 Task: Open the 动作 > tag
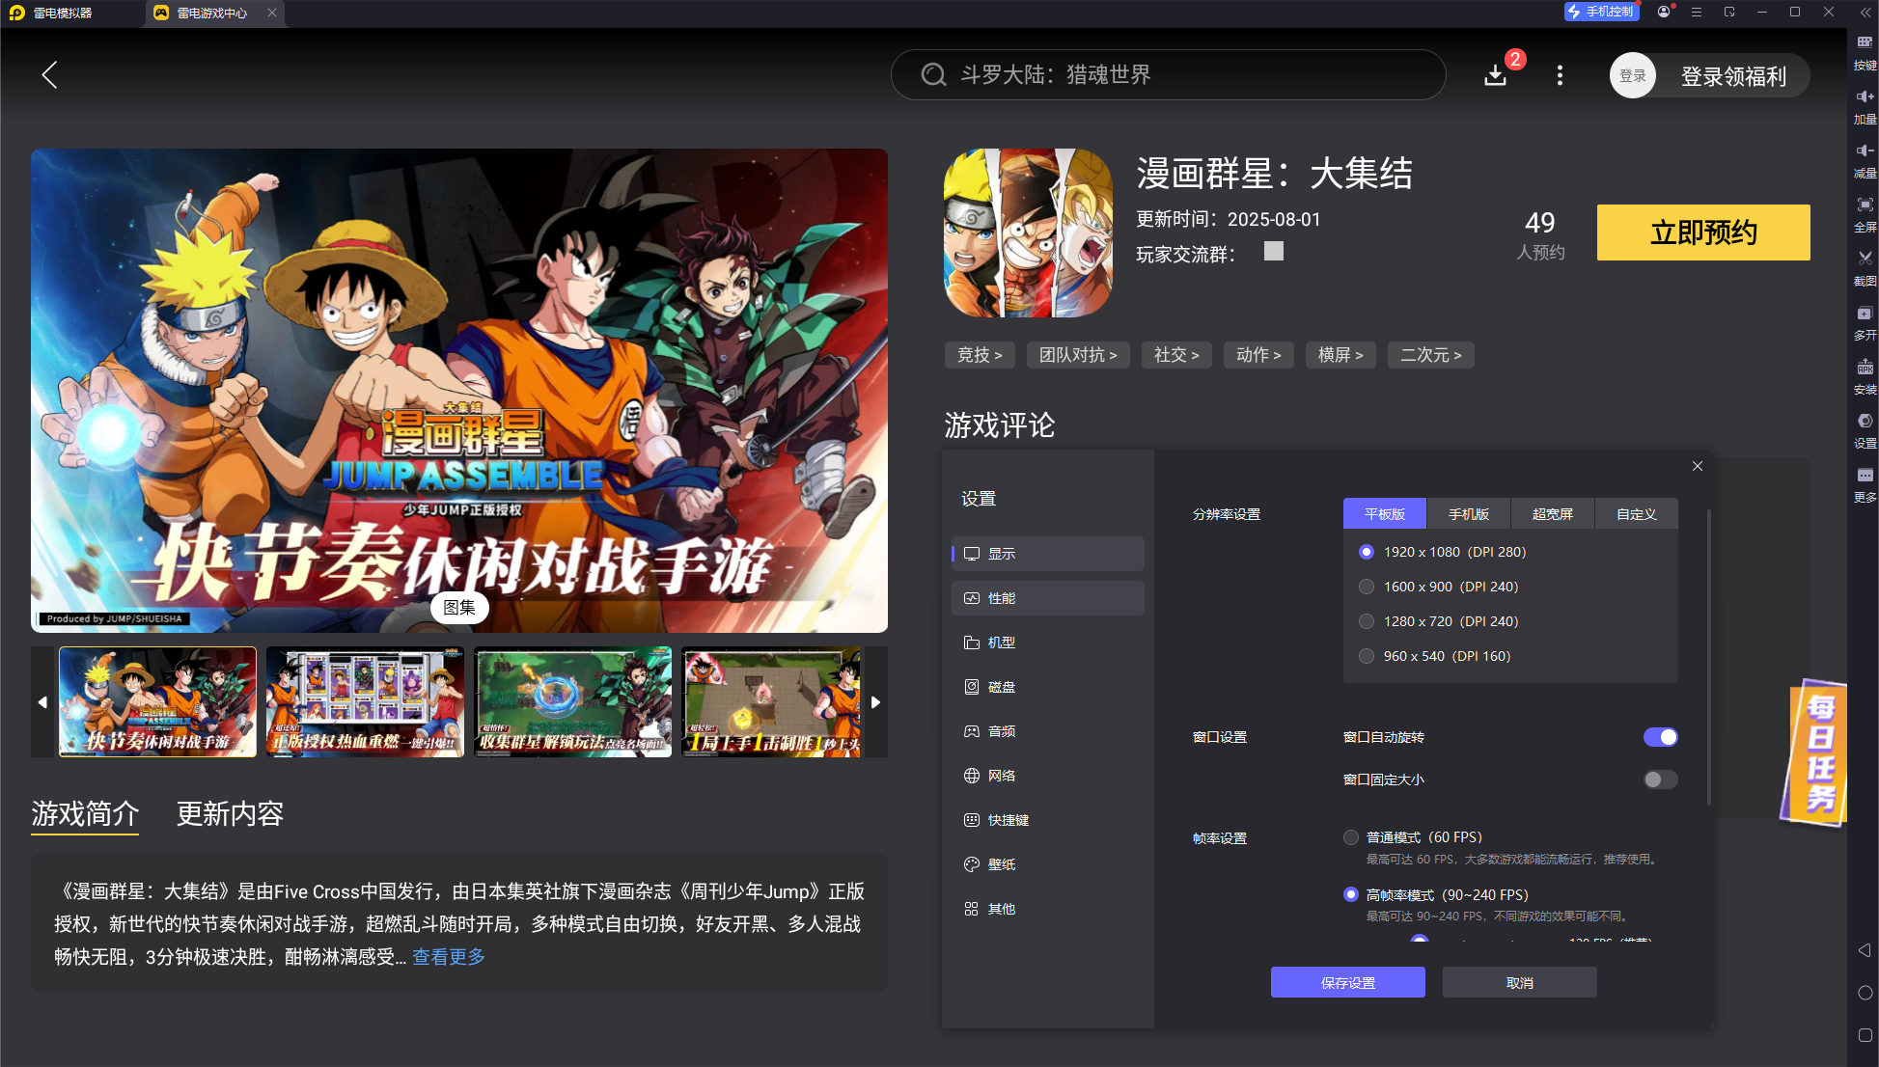[1258, 355]
